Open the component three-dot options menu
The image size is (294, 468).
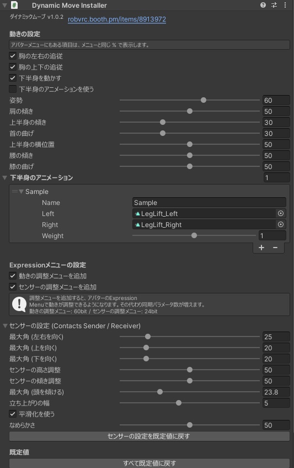(285, 5)
